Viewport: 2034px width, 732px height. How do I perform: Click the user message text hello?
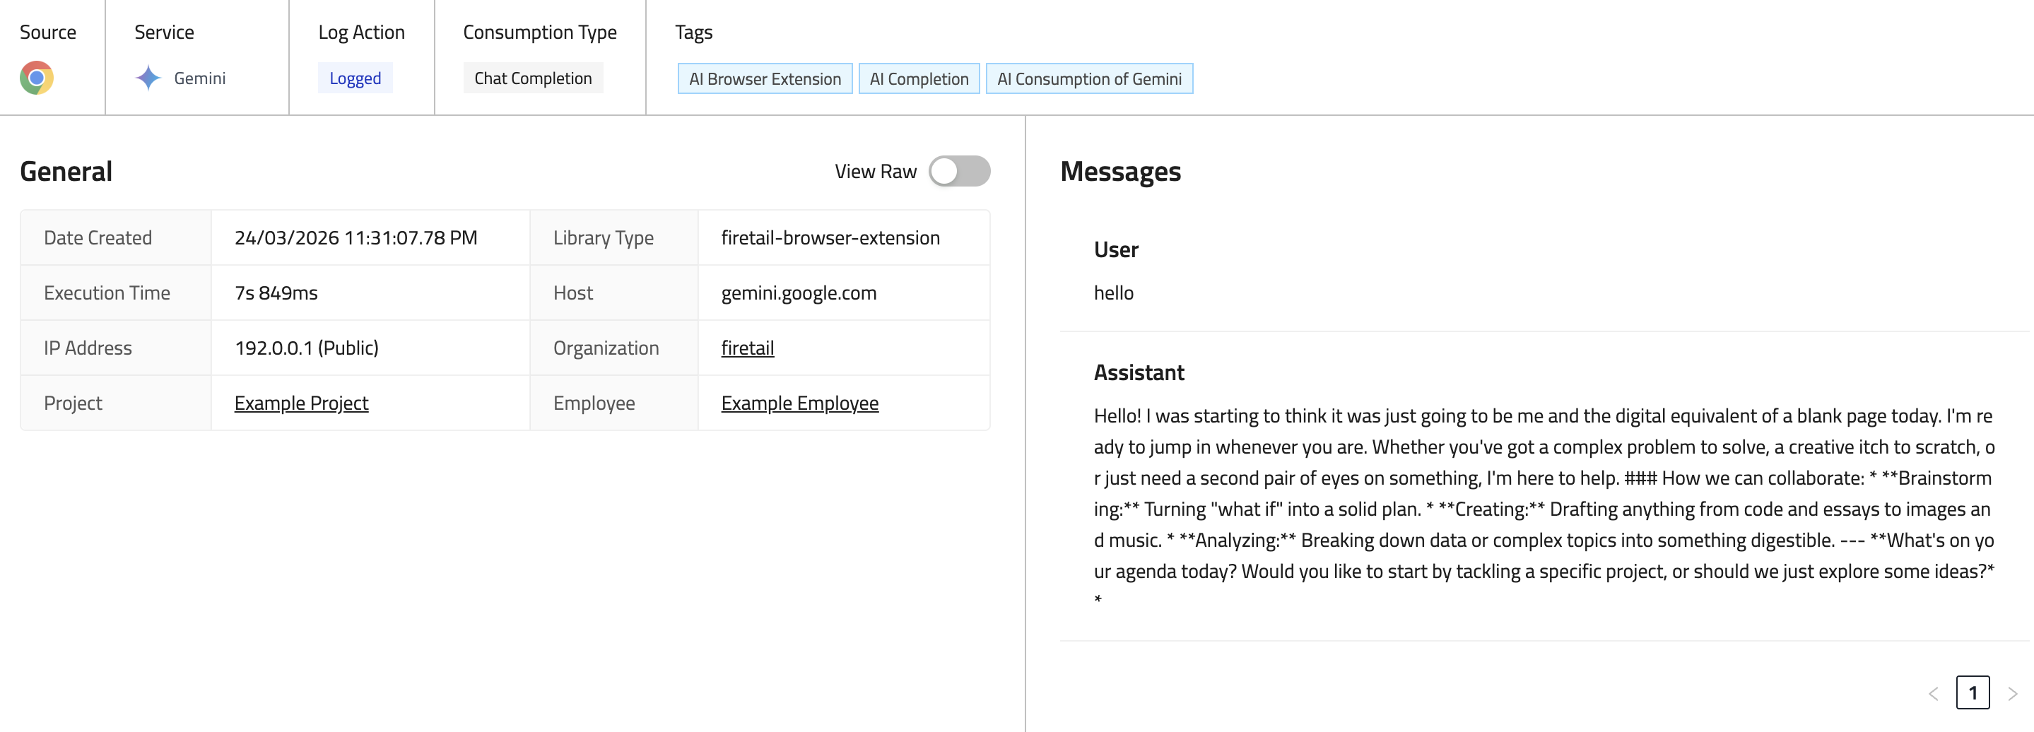[x=1113, y=293]
